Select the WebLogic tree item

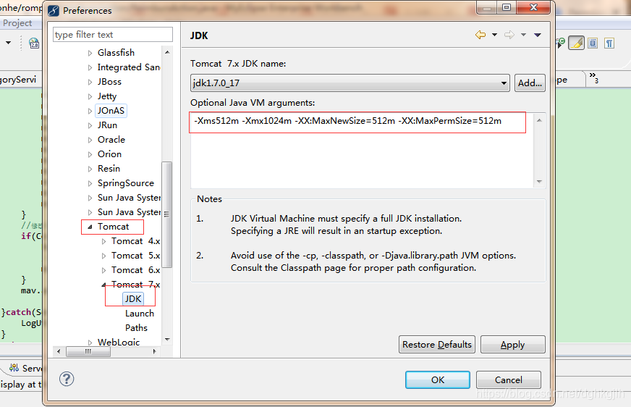(x=119, y=343)
